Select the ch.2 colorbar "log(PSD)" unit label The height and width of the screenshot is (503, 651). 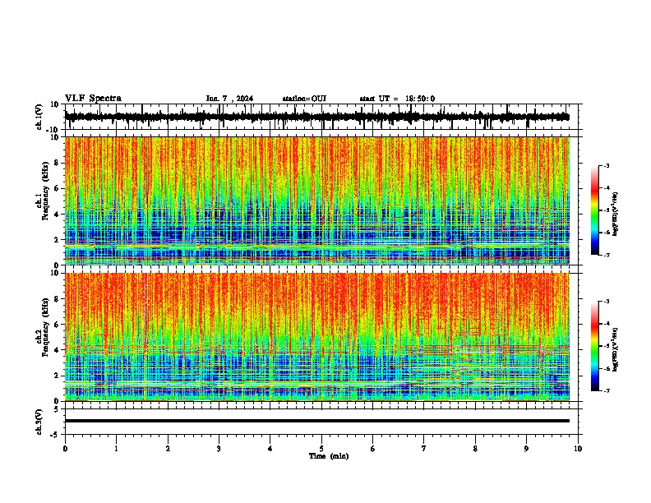tap(616, 349)
